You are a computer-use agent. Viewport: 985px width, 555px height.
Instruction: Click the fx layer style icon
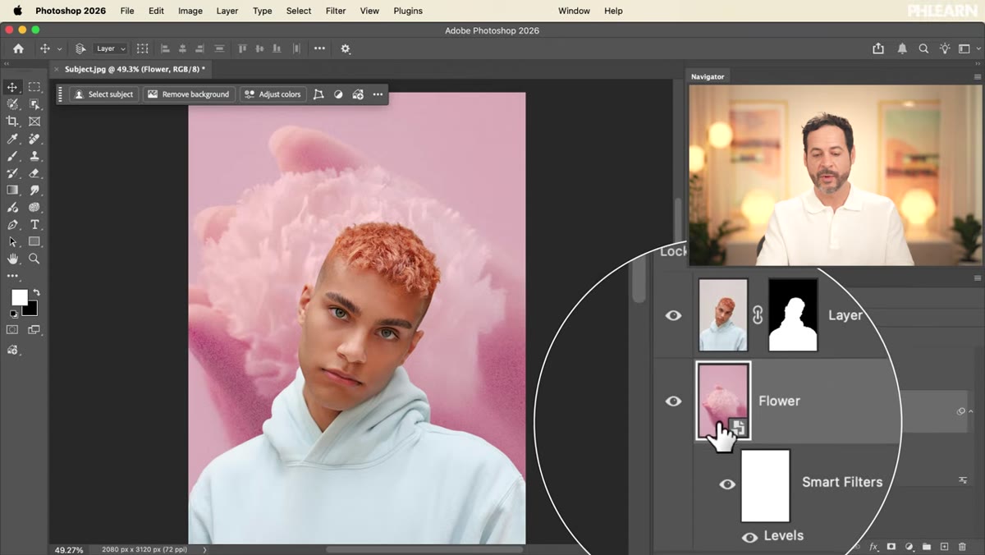874,547
